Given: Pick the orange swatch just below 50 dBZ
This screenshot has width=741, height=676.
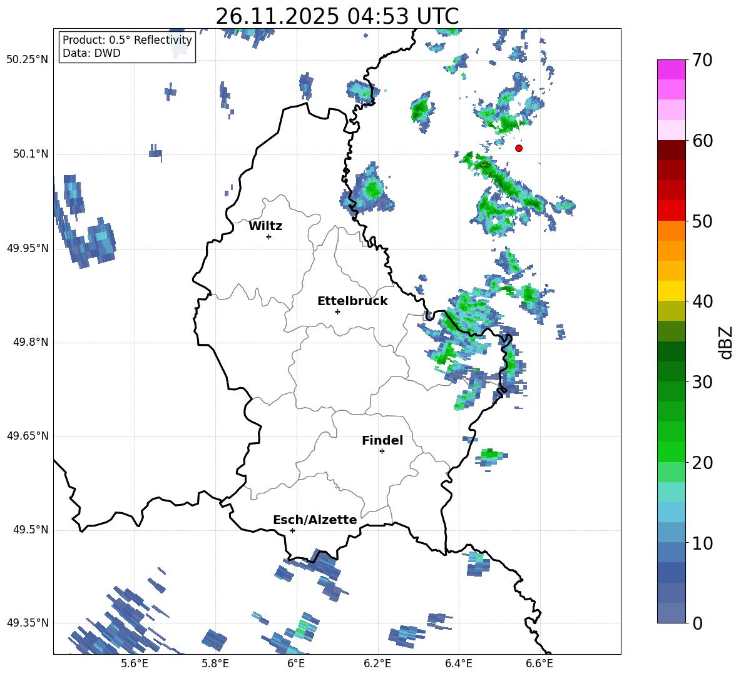Looking at the screenshot, I should click(671, 231).
